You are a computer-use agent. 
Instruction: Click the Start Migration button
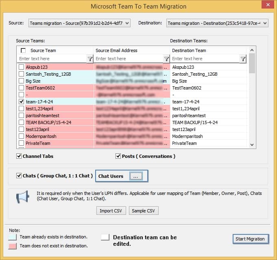point(251,239)
